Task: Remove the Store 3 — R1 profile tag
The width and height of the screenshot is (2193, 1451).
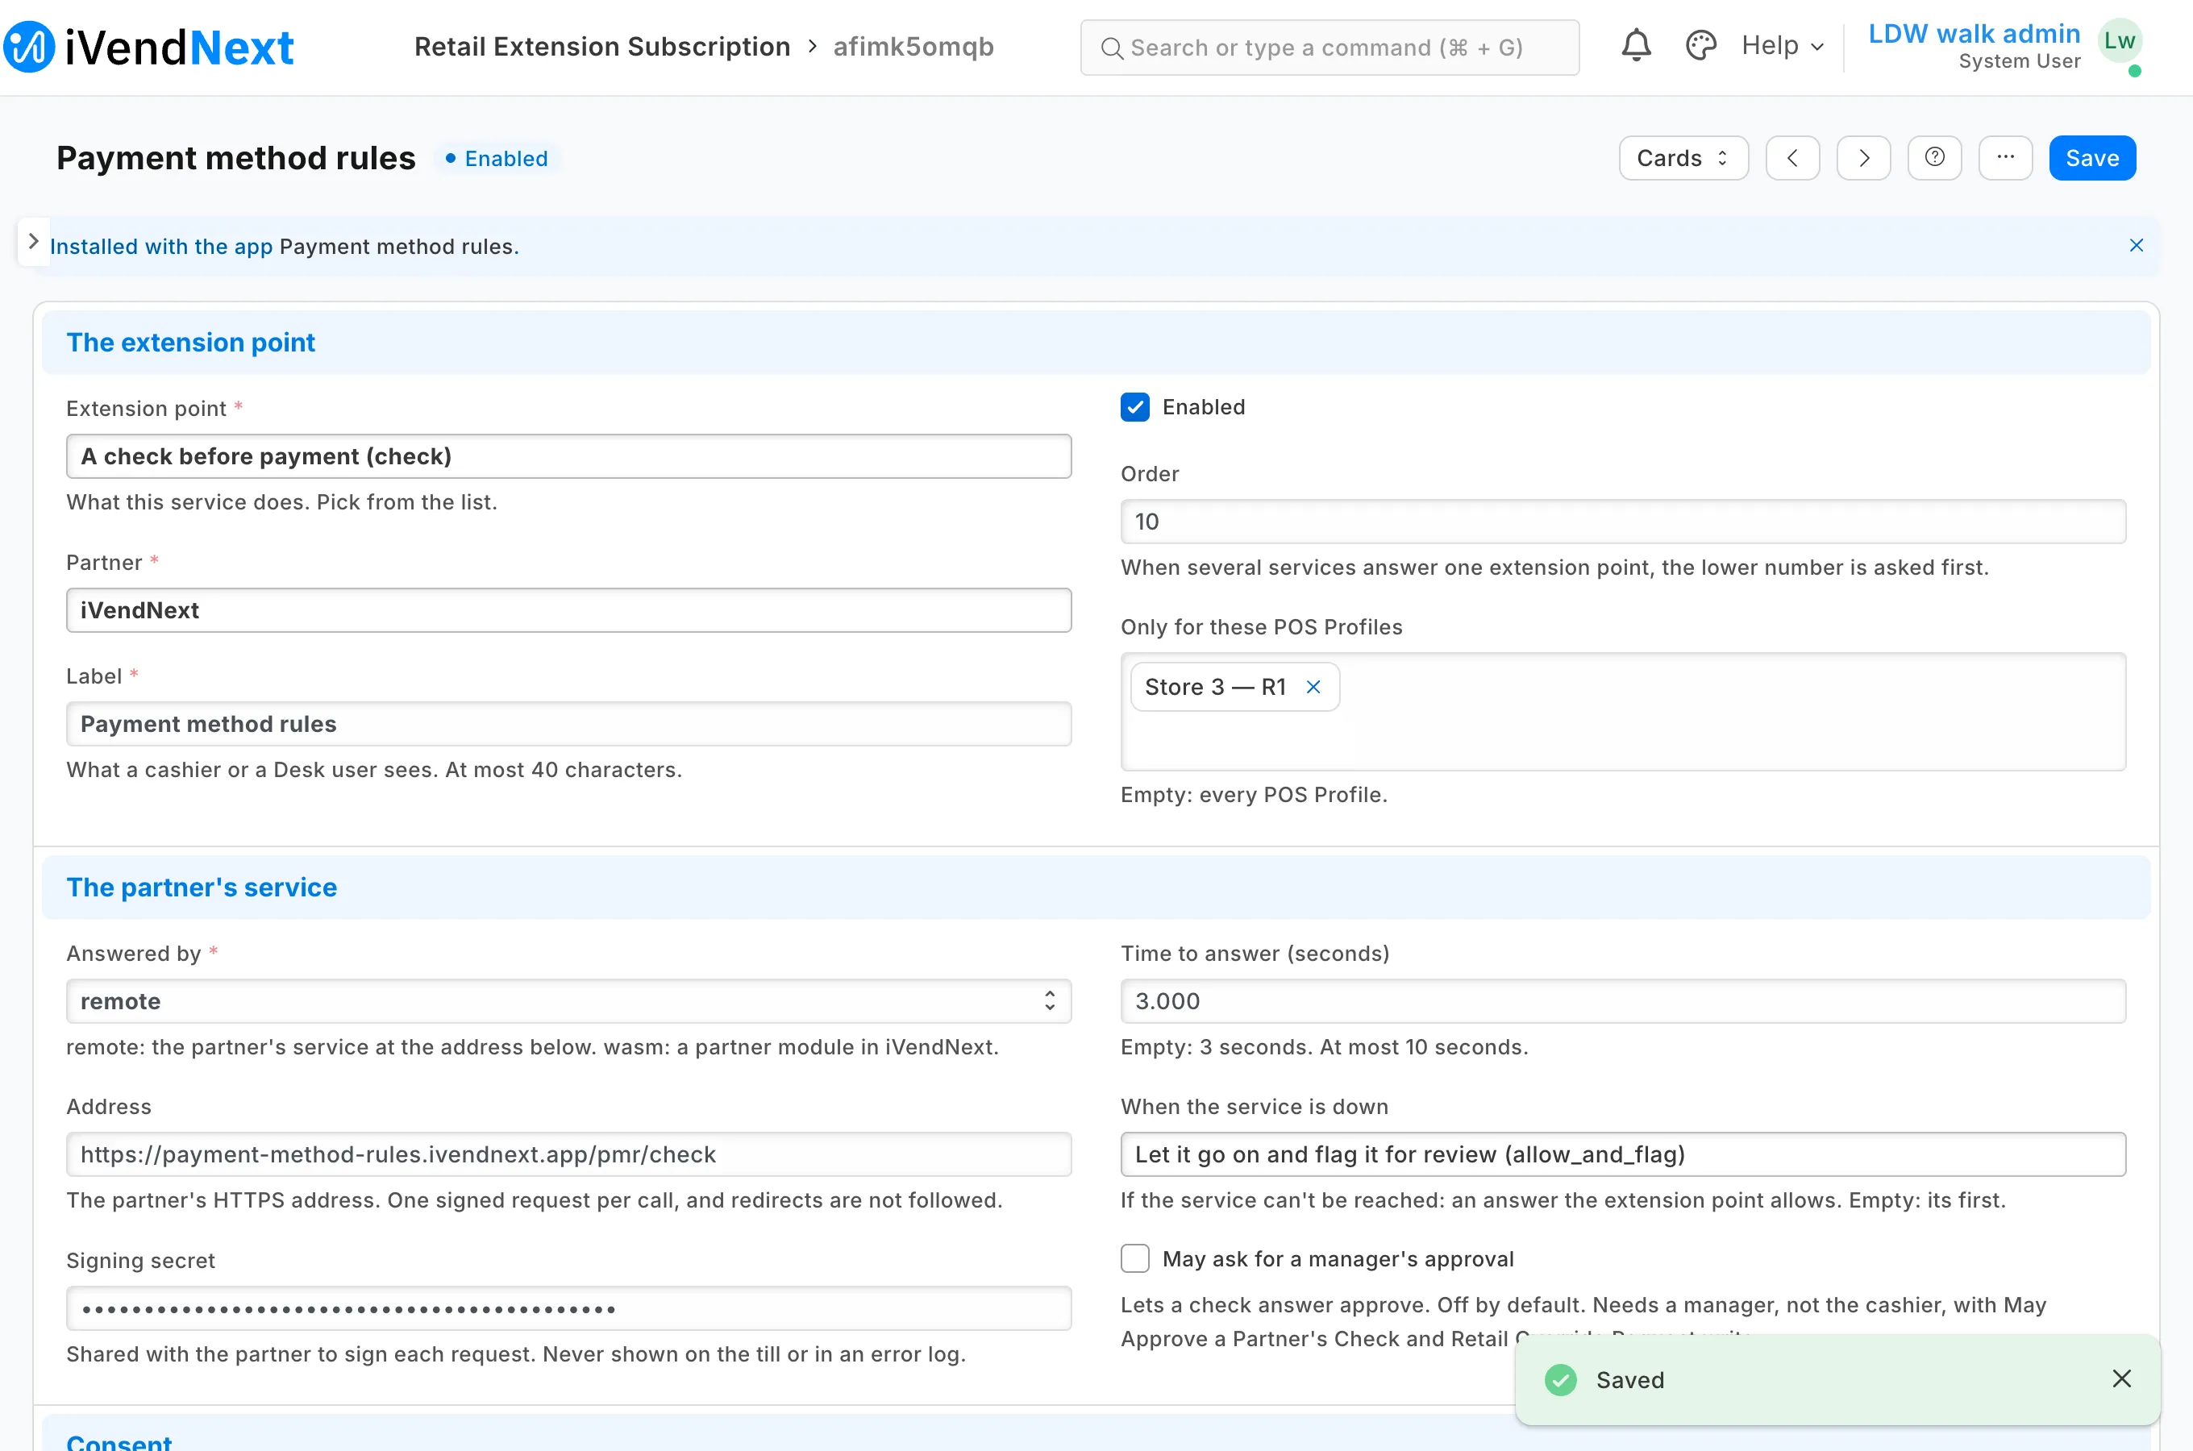Action: pos(1313,687)
